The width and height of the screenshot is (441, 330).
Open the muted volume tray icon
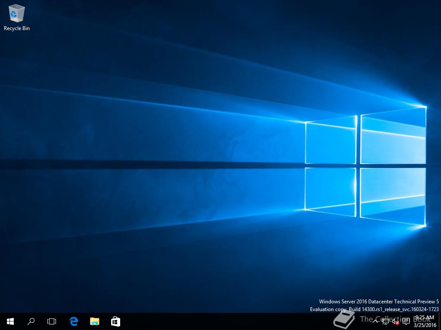click(x=396, y=321)
